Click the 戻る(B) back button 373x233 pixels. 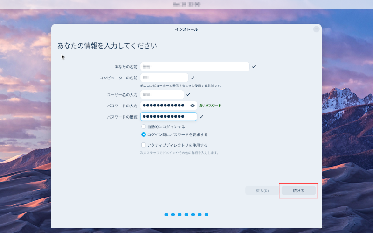(x=262, y=191)
